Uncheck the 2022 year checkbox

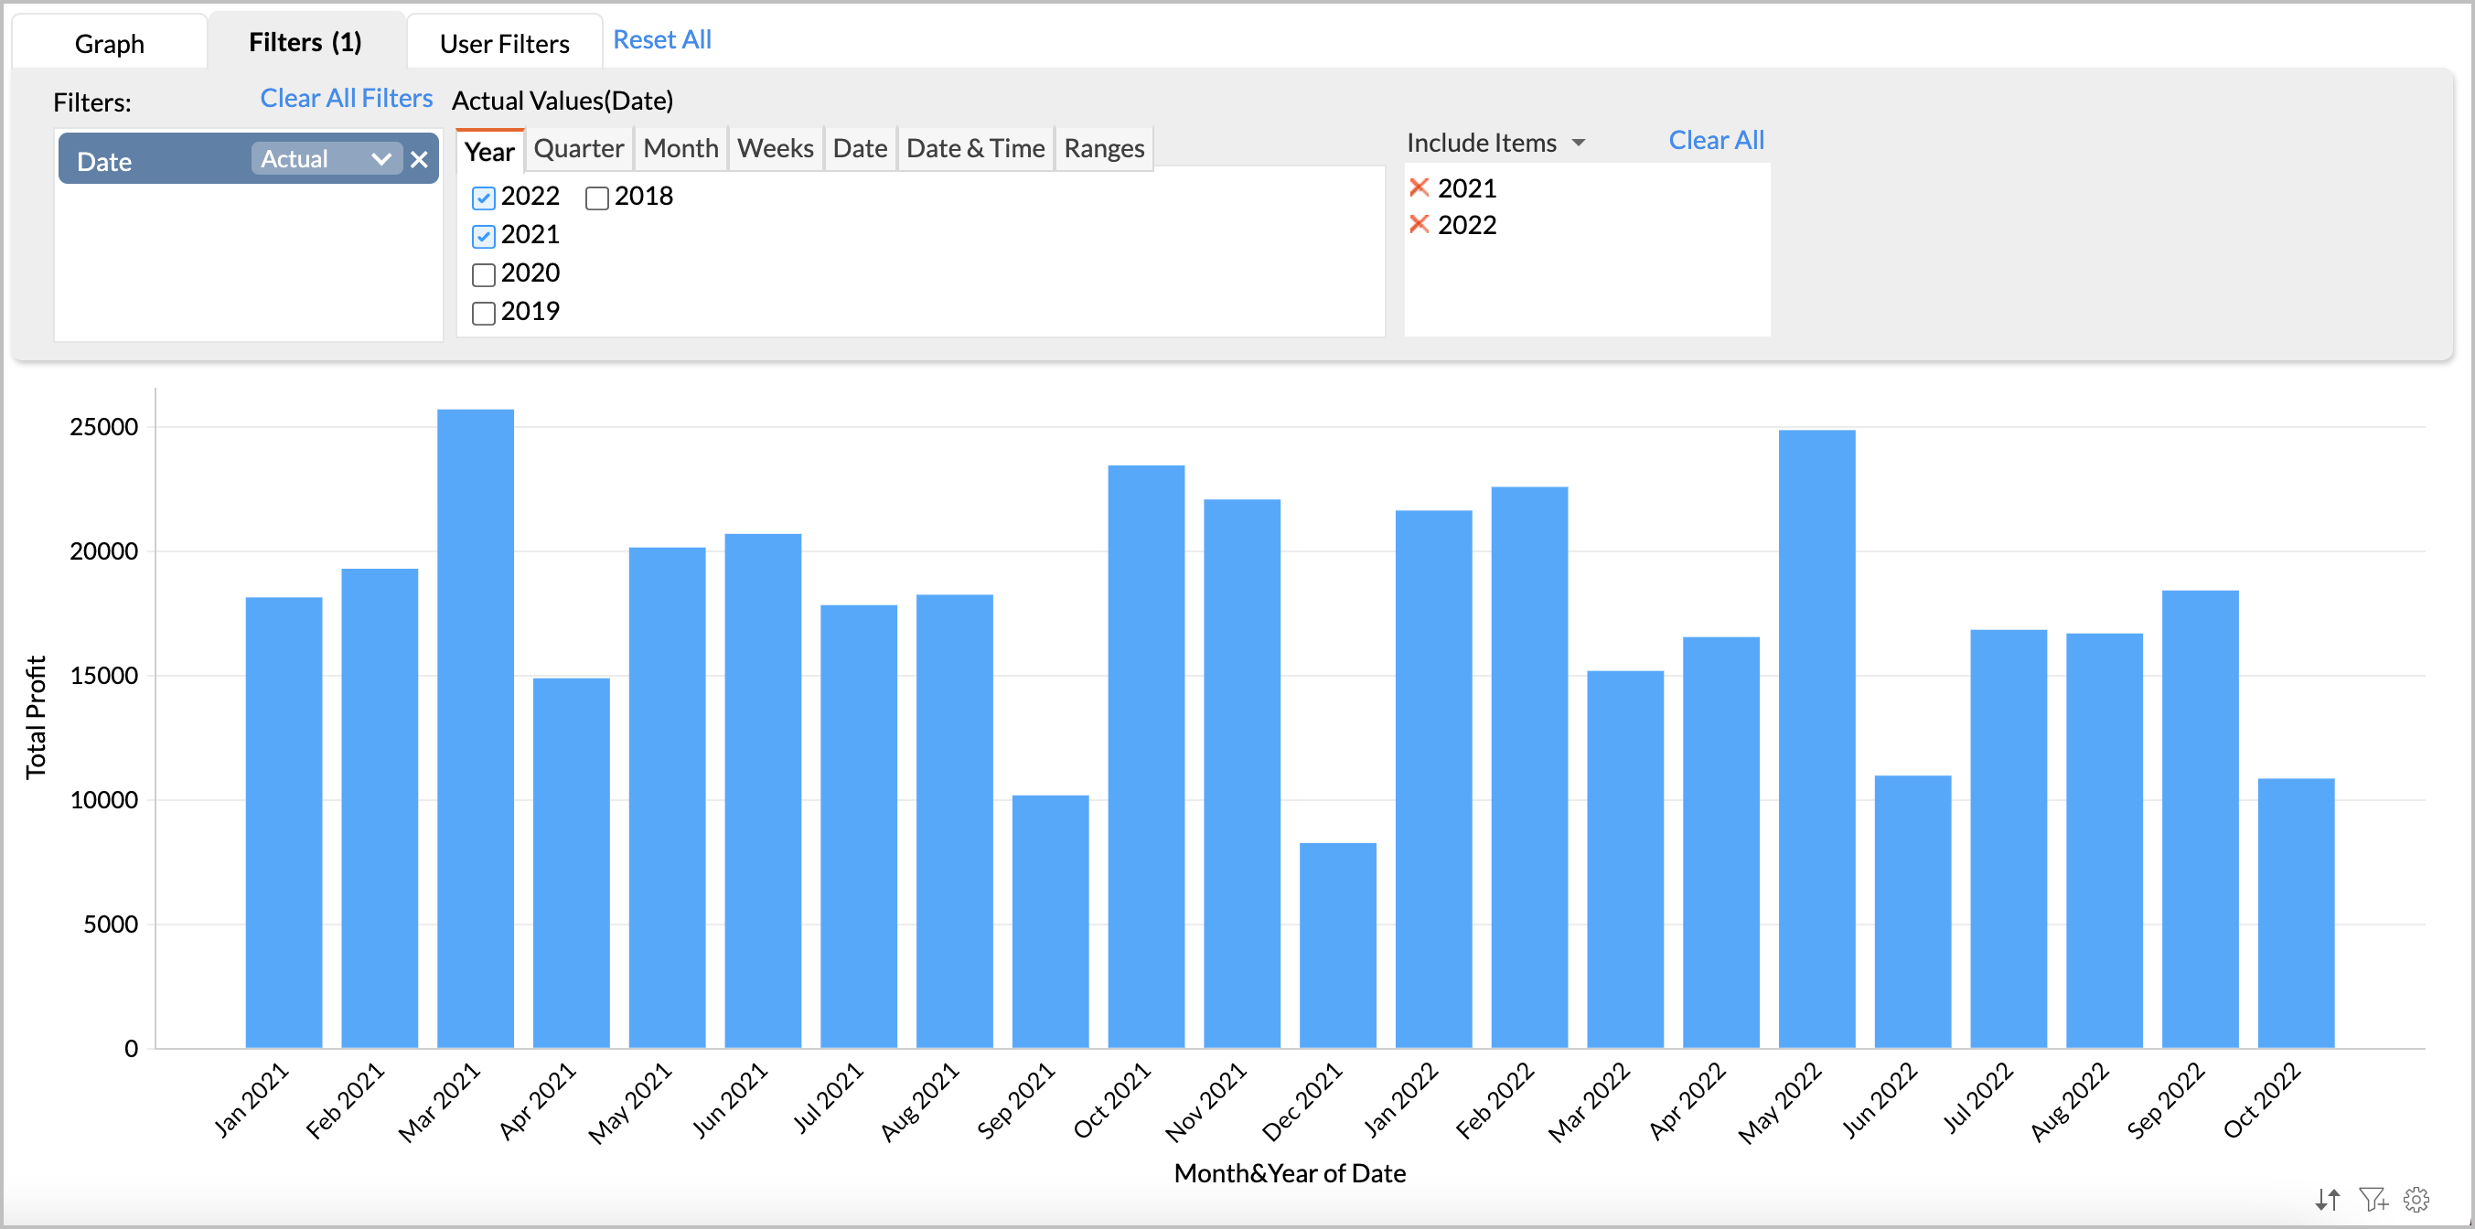point(483,198)
